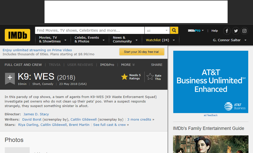The height and width of the screenshot is (153, 253).
Task: Open Caitlin Glidewell in Stars row
Action: coord(54,125)
